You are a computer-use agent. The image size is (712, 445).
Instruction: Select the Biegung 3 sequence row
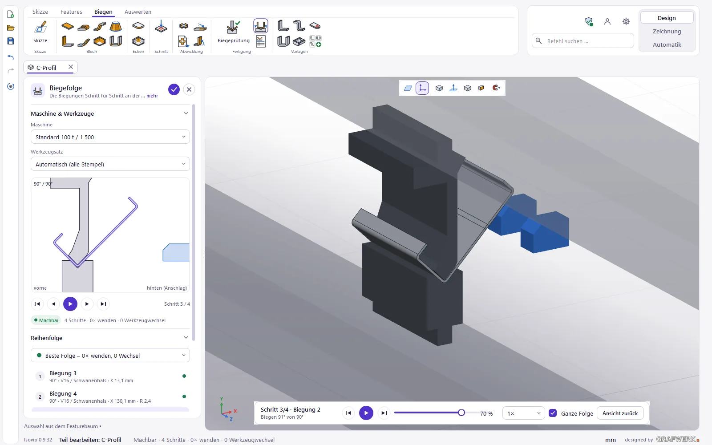click(110, 376)
